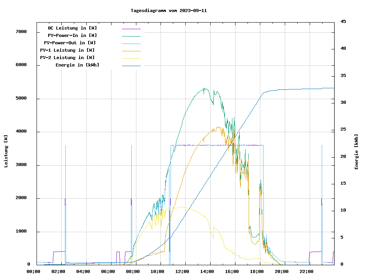Image resolution: width=373 pixels, height=280 pixels.
Task: Click the 00:00 label on the time axis
Action: pyautogui.click(x=33, y=271)
